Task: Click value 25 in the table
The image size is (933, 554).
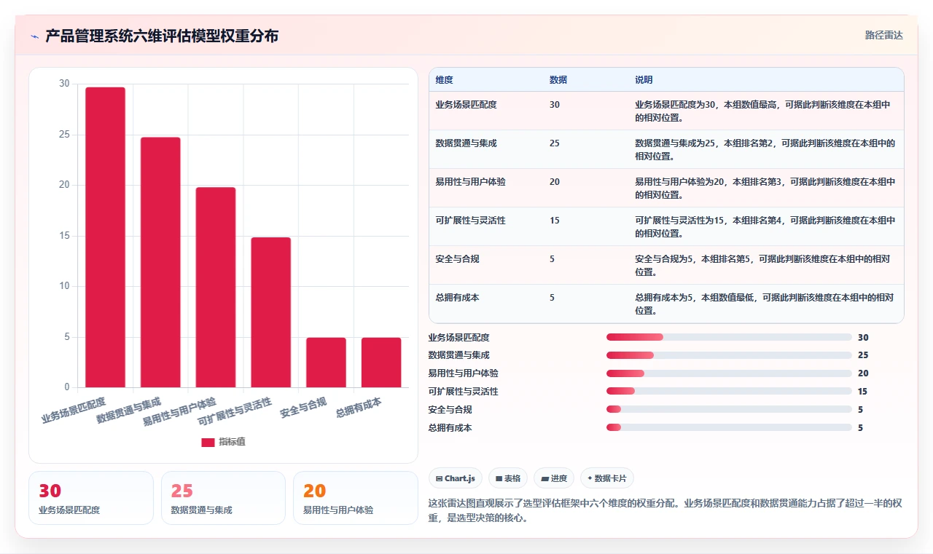Action: pos(555,143)
